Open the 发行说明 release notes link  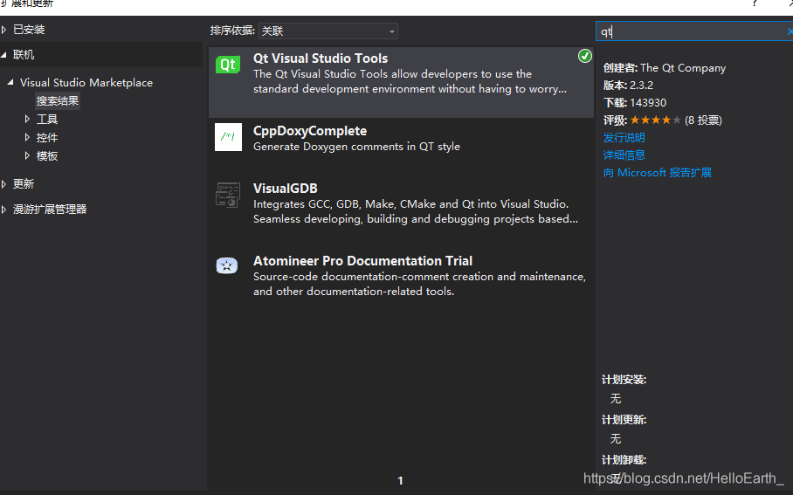(x=624, y=138)
